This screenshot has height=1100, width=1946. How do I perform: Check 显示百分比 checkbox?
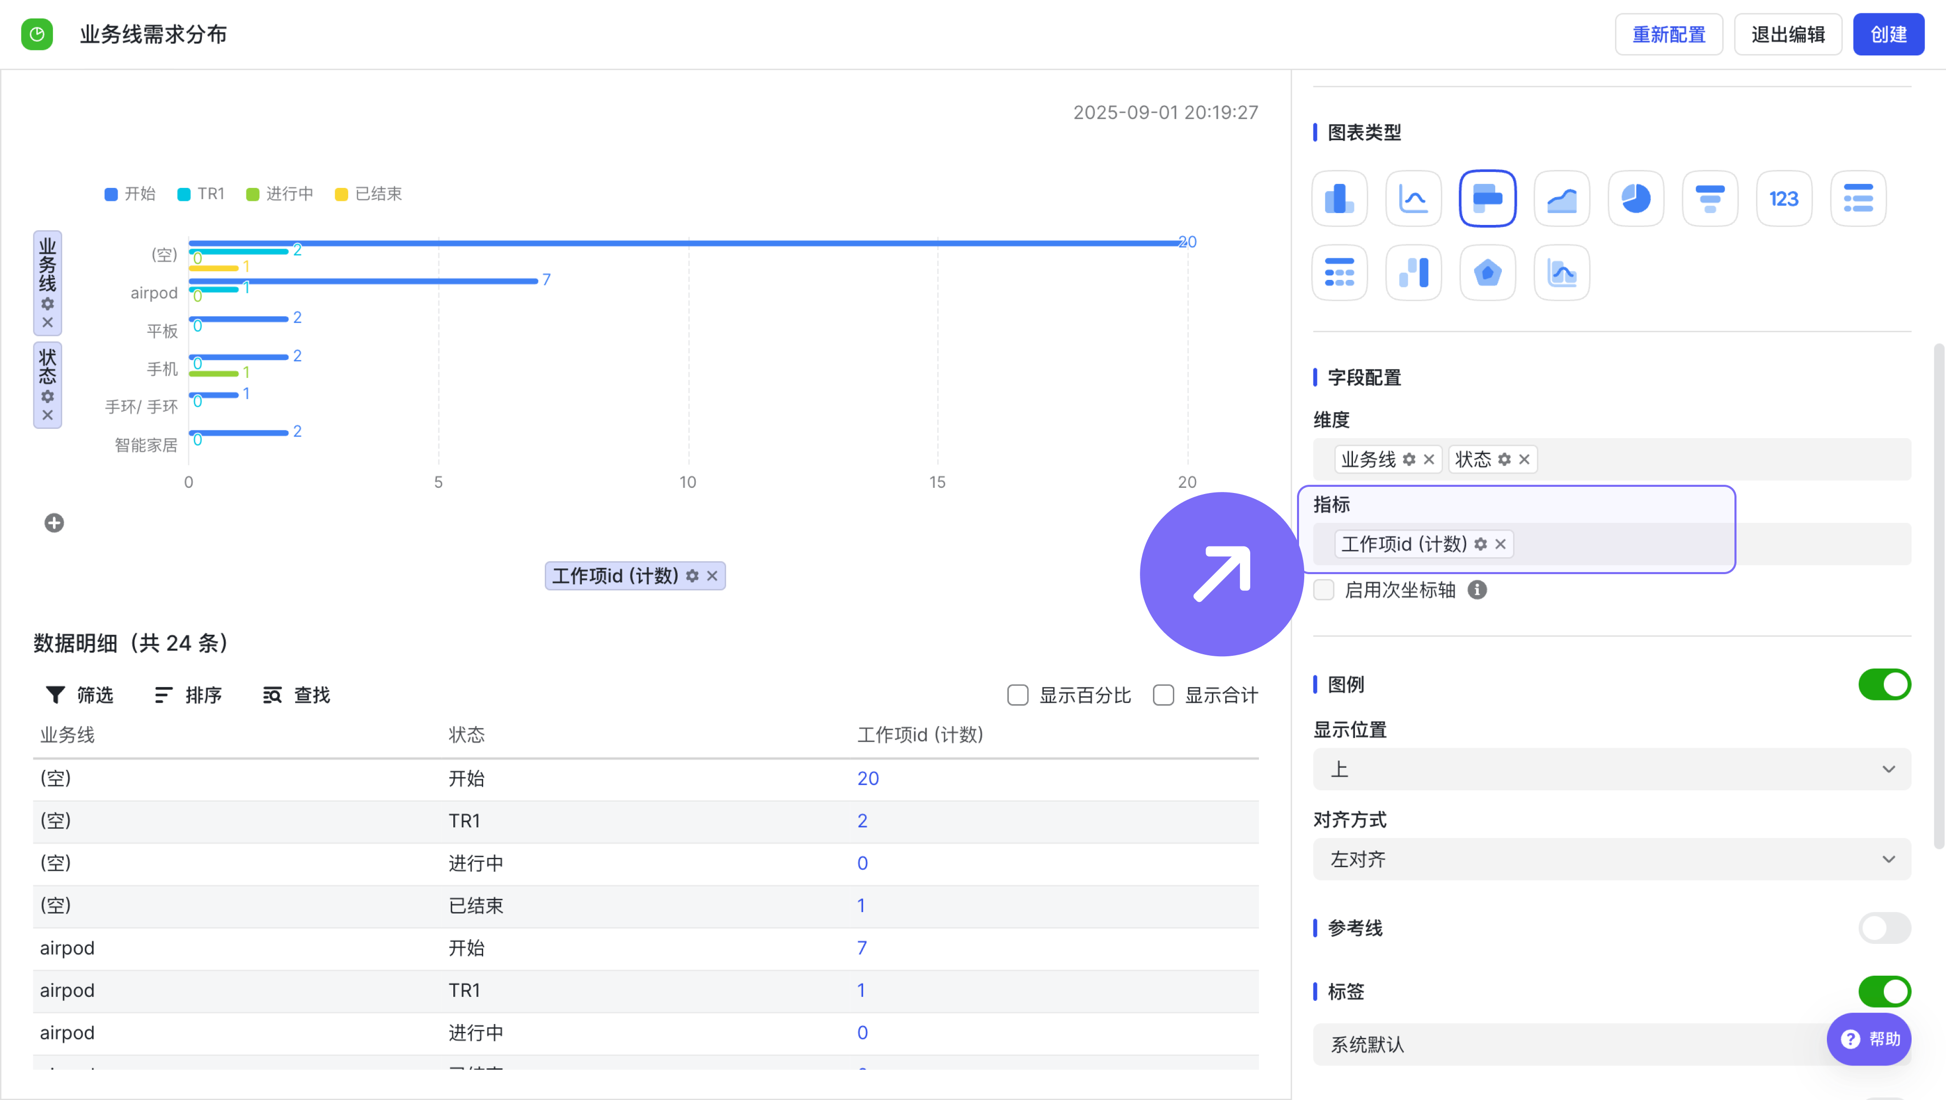tap(1018, 695)
